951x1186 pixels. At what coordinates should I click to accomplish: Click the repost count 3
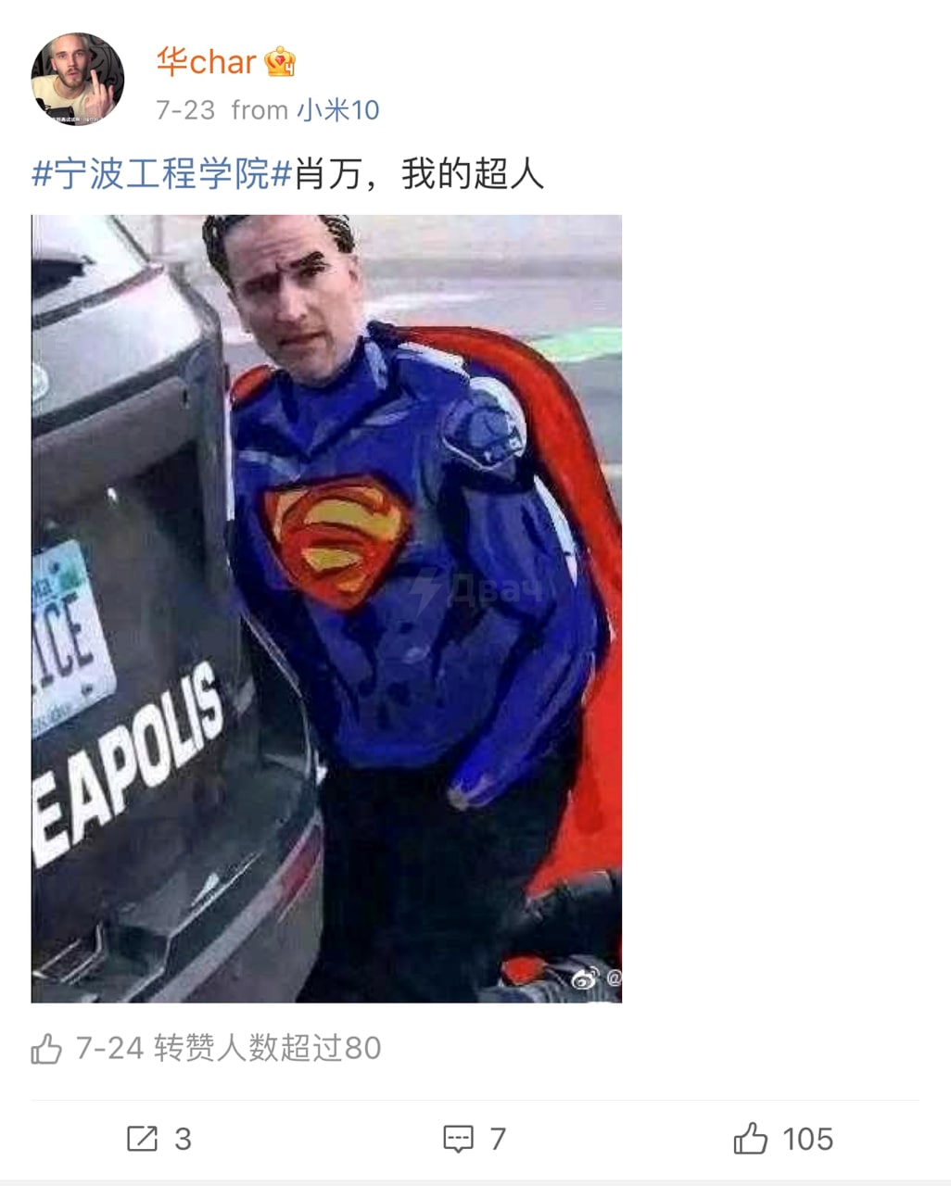(x=183, y=1139)
